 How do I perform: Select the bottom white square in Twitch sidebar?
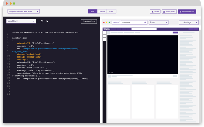(x=105, y=39)
